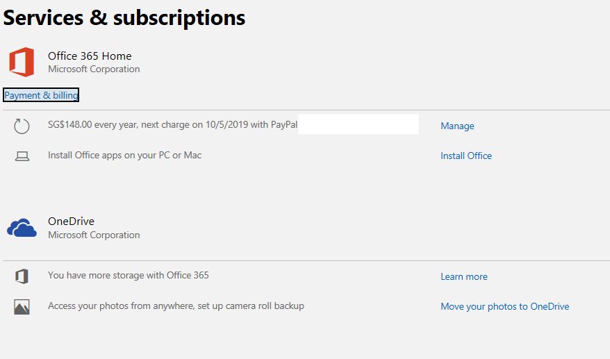Click the Office 365 Home logo icon
610x359 pixels.
(22, 62)
